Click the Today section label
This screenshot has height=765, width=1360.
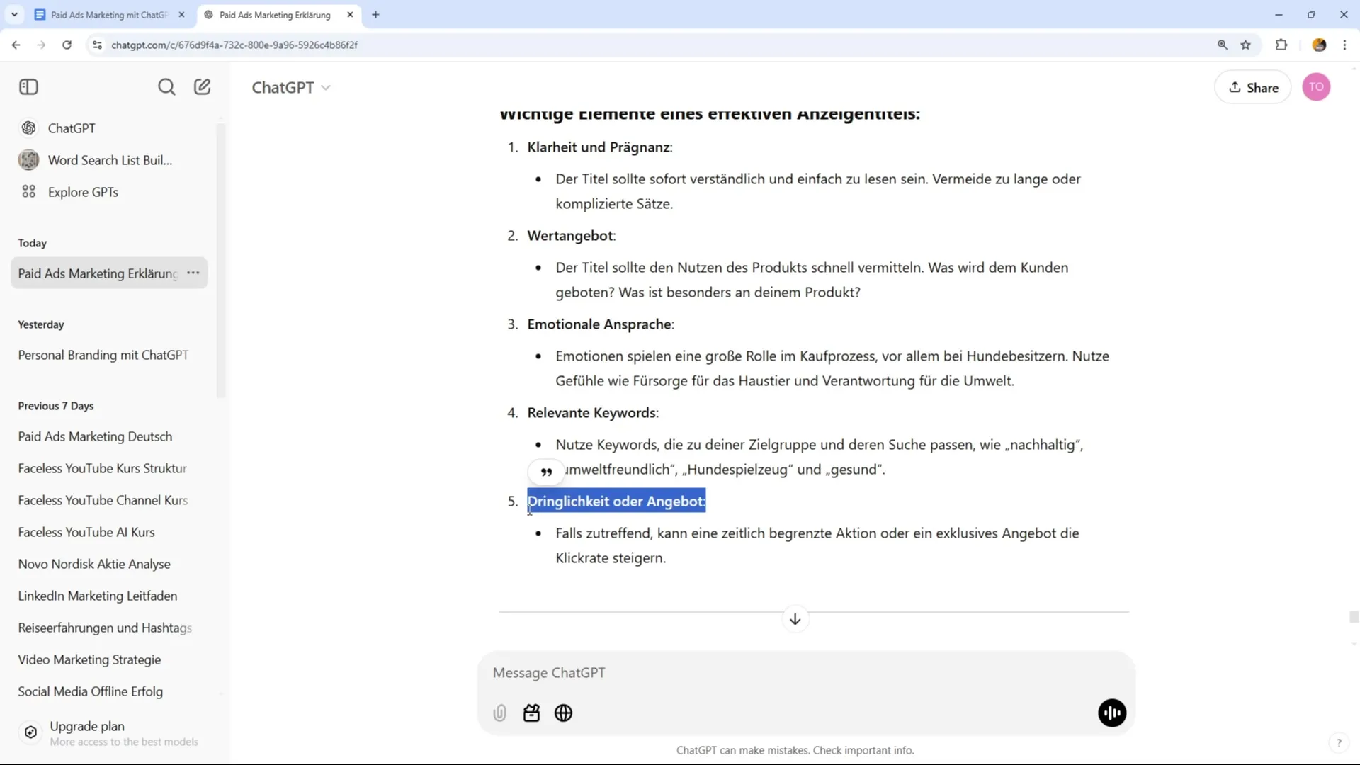[x=33, y=243]
